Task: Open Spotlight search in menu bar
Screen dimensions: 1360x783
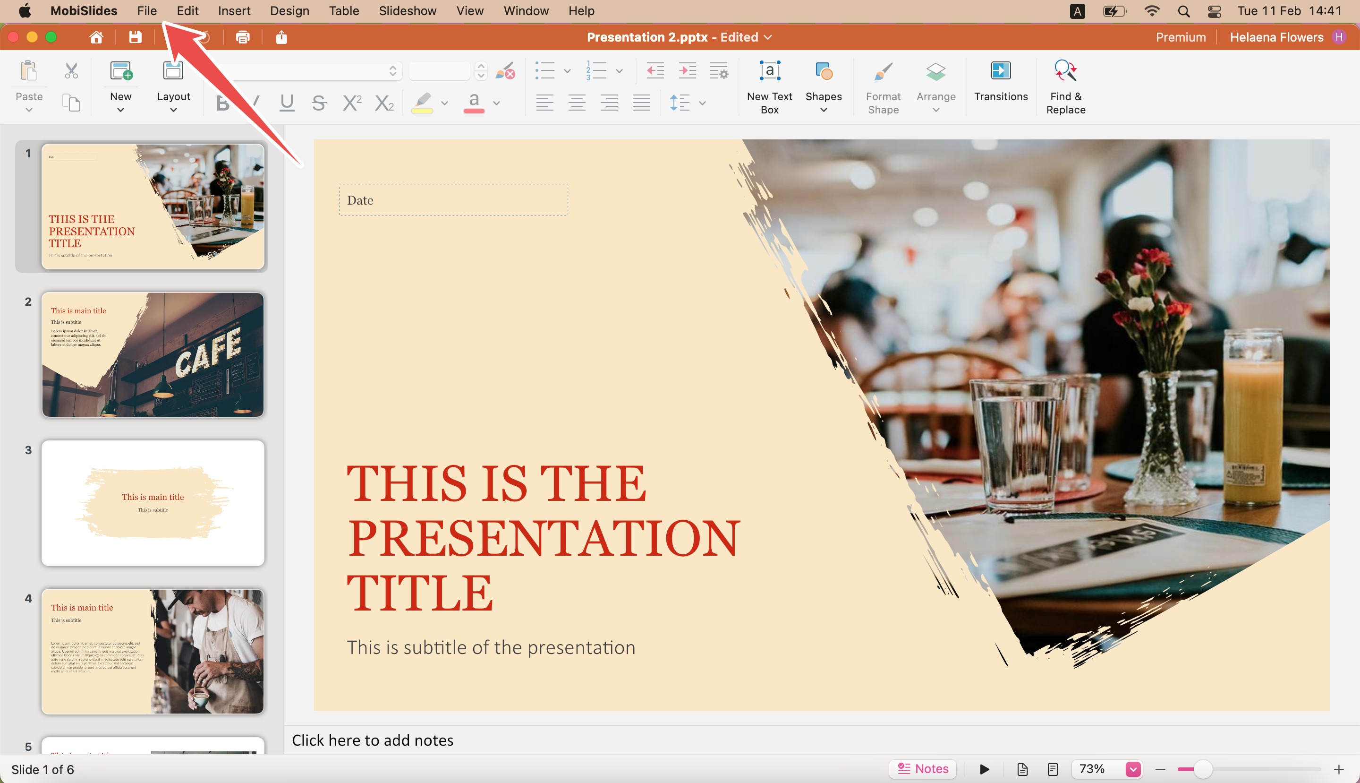Action: 1183,11
